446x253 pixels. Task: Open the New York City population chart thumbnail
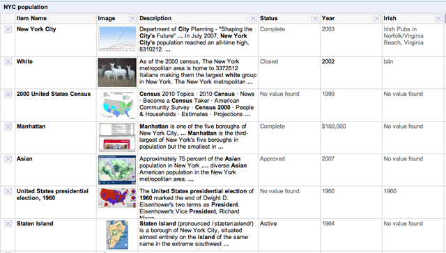pos(117,39)
